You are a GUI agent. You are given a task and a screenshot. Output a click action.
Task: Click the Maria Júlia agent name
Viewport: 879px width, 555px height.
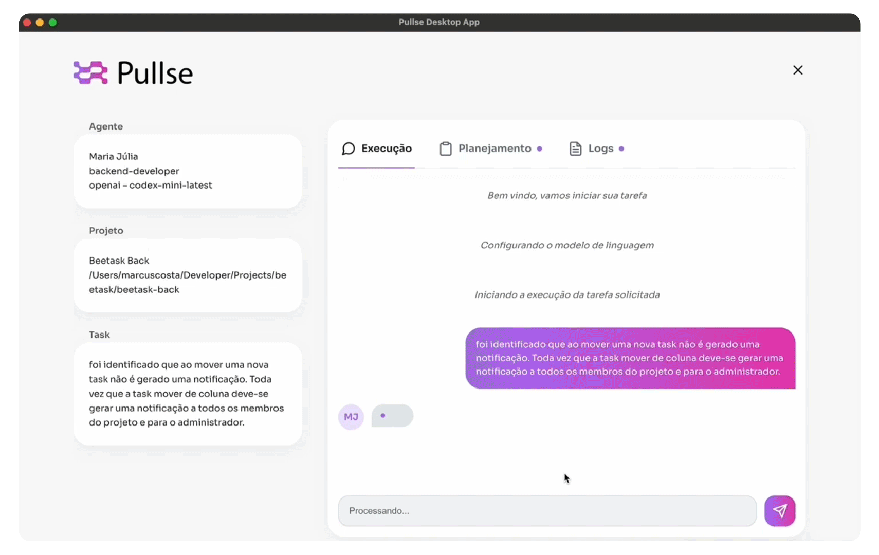pos(114,156)
